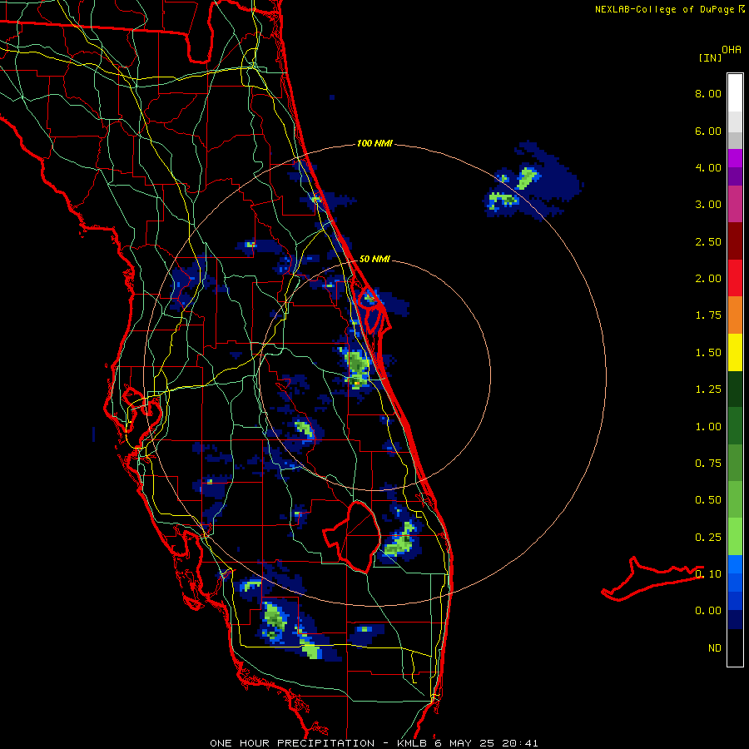Select the 0.75 legend value

[x=708, y=464]
